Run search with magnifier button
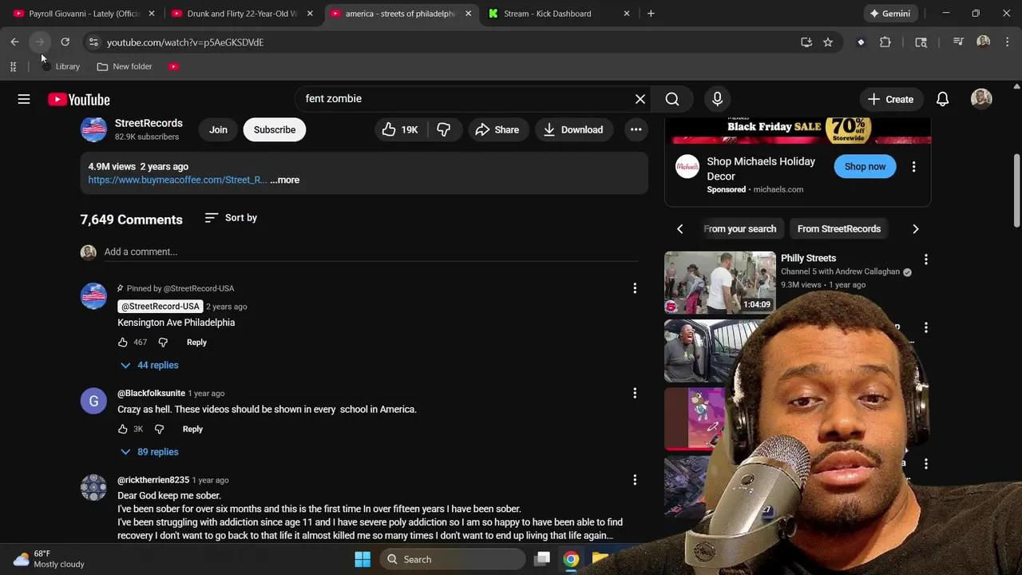This screenshot has width=1022, height=575. (x=672, y=99)
